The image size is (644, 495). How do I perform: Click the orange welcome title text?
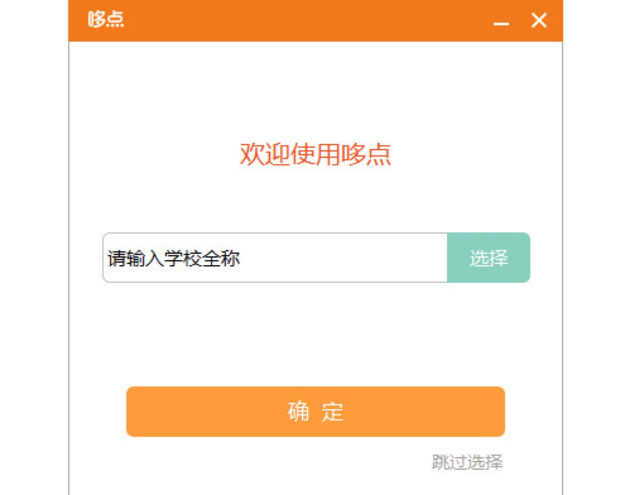tap(315, 154)
